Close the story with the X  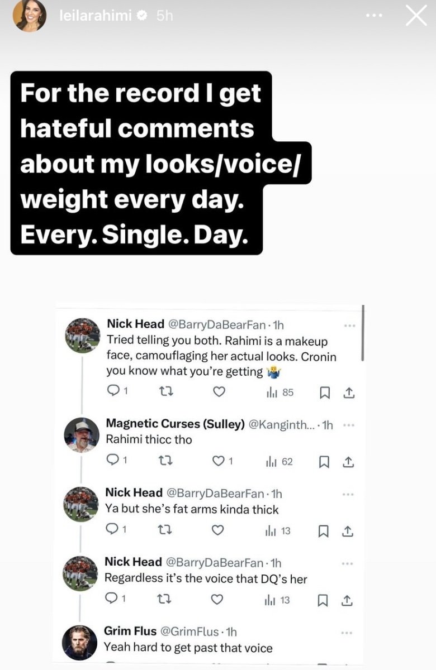[416, 16]
